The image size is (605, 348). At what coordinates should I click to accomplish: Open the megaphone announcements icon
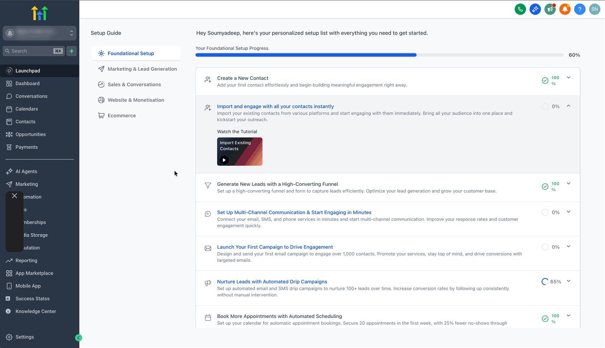(550, 9)
